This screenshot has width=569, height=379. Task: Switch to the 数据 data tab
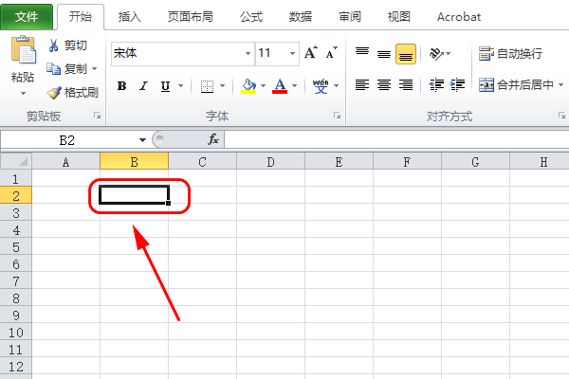[x=301, y=17]
